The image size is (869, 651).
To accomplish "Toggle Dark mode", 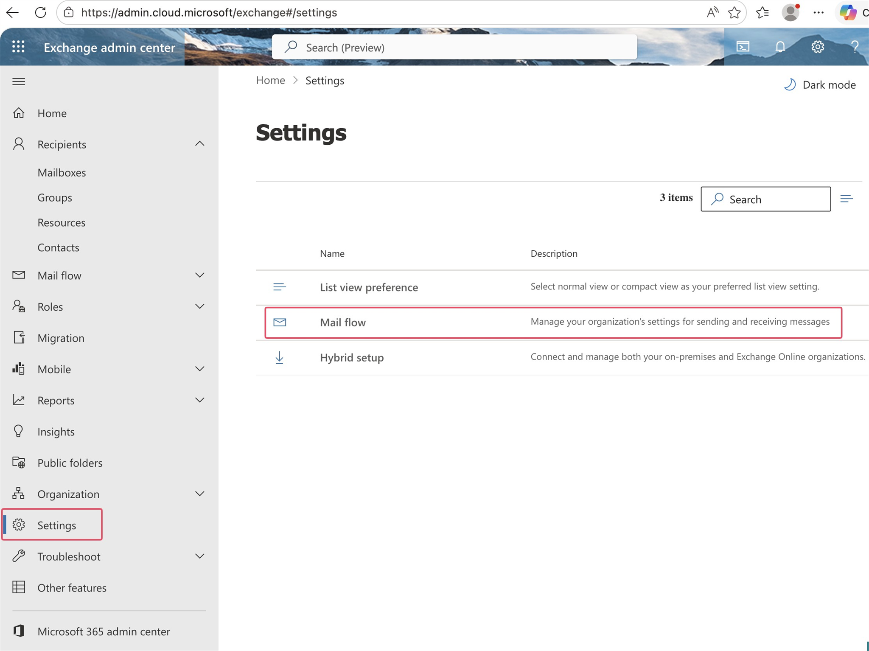I will tap(820, 85).
